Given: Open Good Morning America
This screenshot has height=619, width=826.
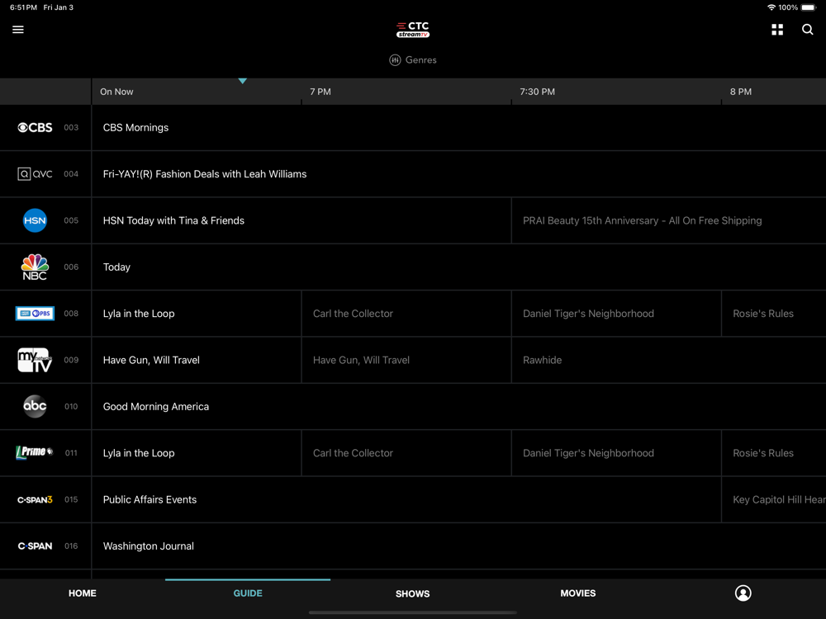Looking at the screenshot, I should (x=458, y=406).
